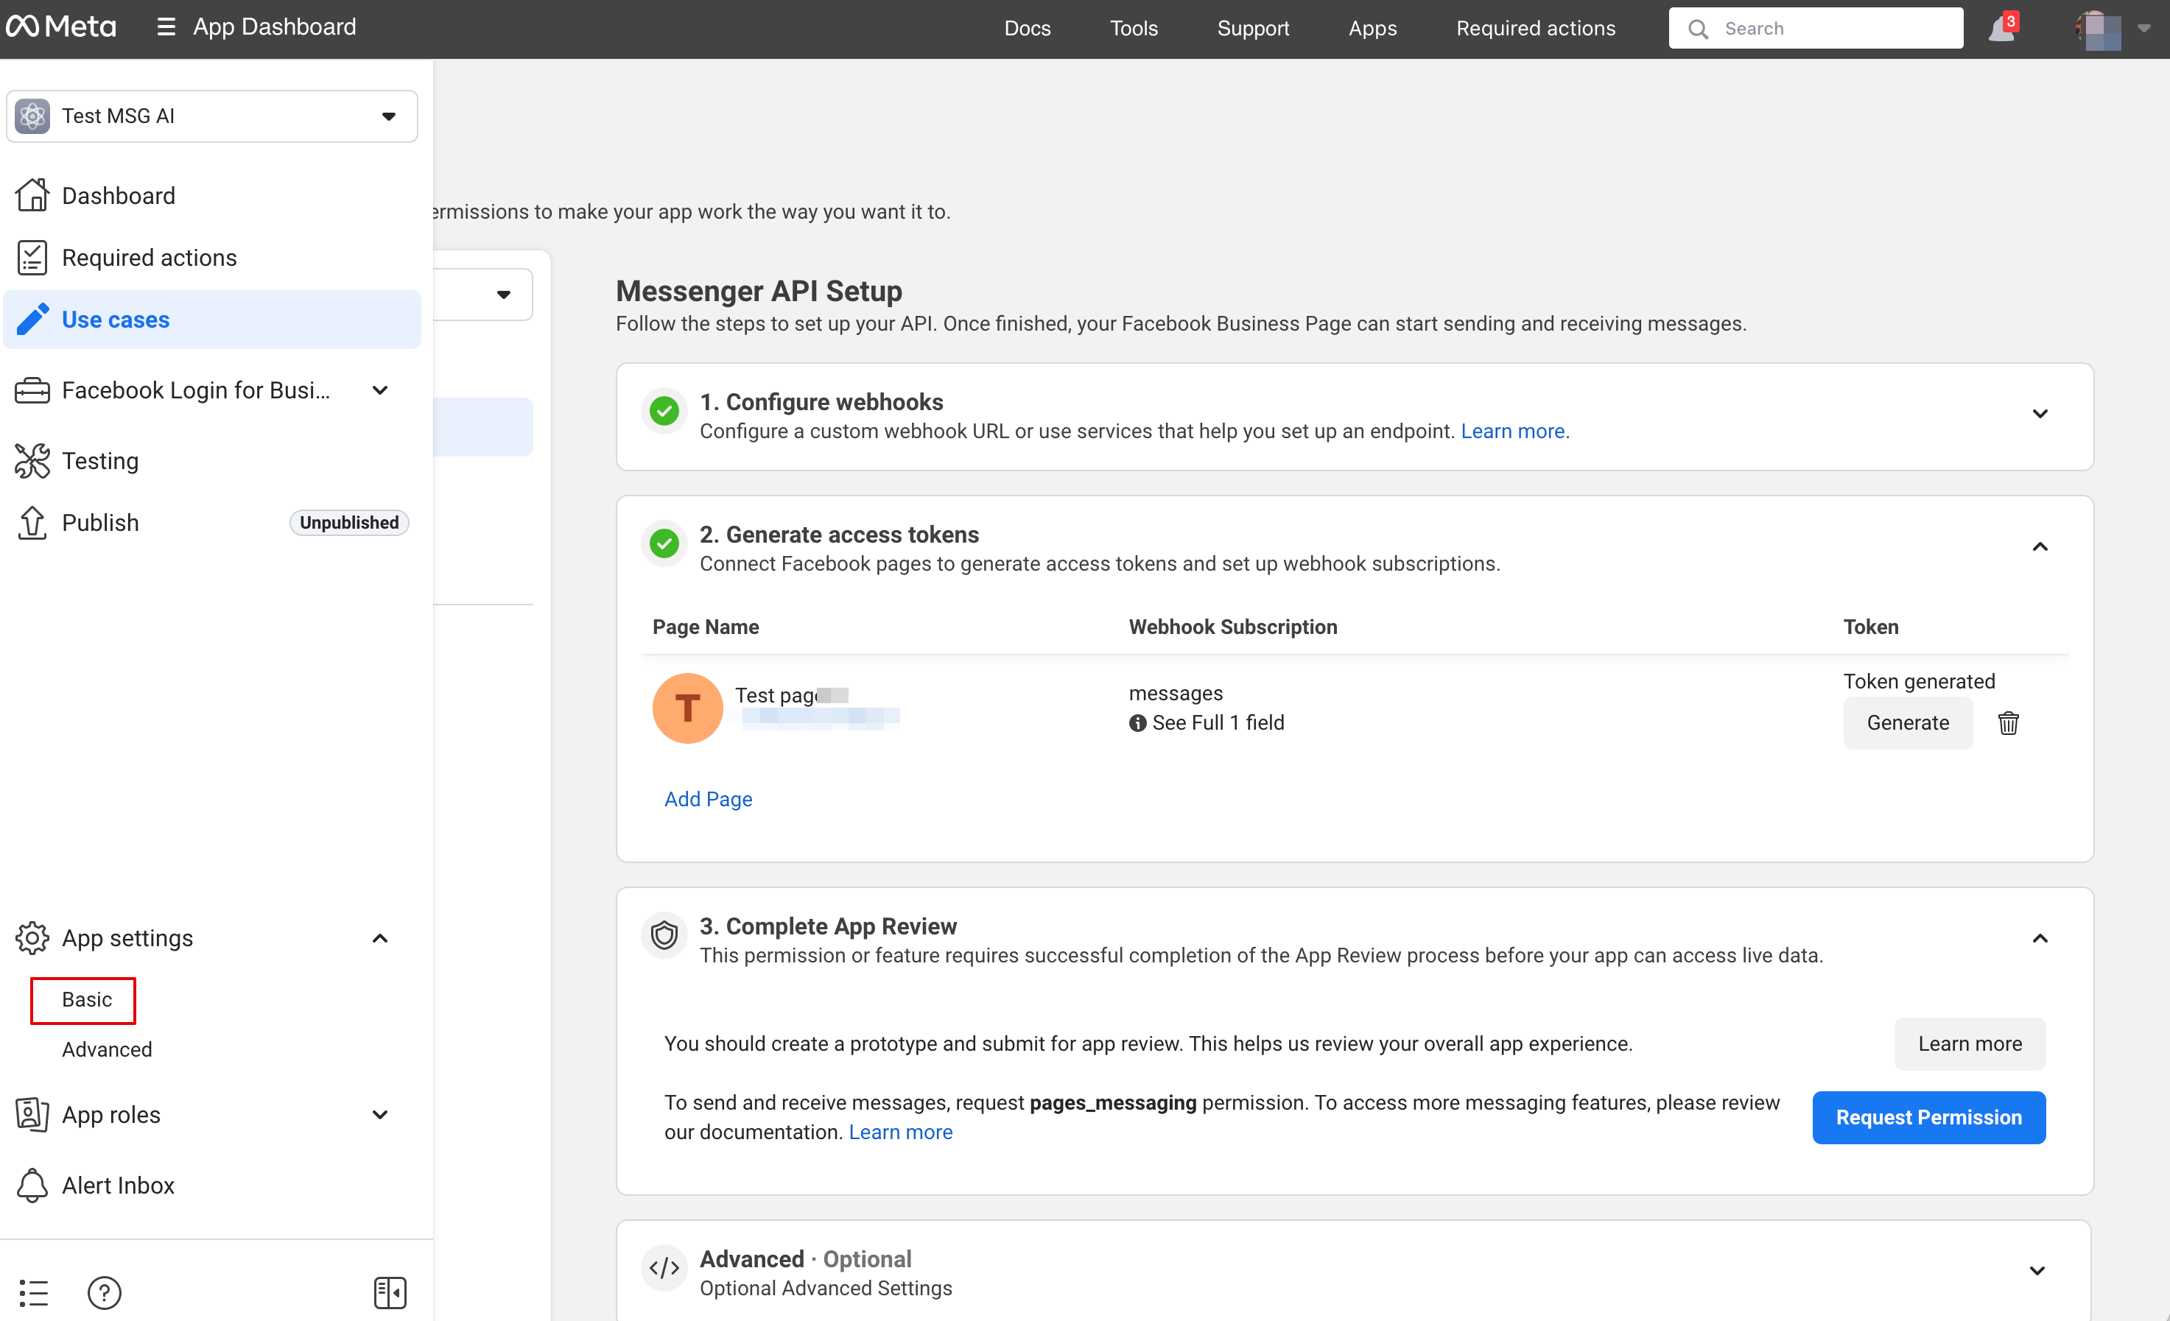Click the checklist icon at sidebar bottom
Viewport: 2170px width, 1321px height.
33,1292
